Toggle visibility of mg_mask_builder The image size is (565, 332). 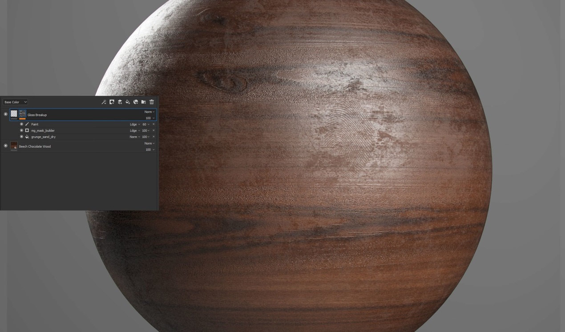(x=21, y=130)
